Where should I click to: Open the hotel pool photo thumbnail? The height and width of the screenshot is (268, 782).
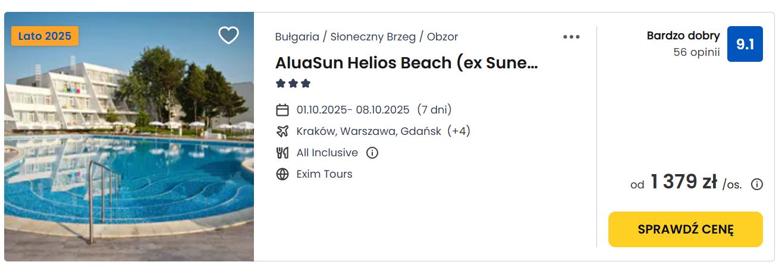[129, 137]
